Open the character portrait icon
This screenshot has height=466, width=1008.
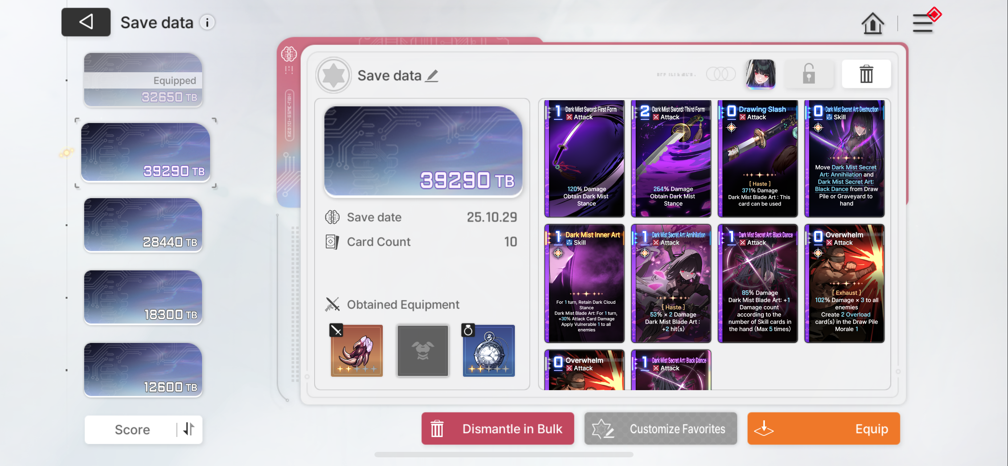[x=760, y=74]
